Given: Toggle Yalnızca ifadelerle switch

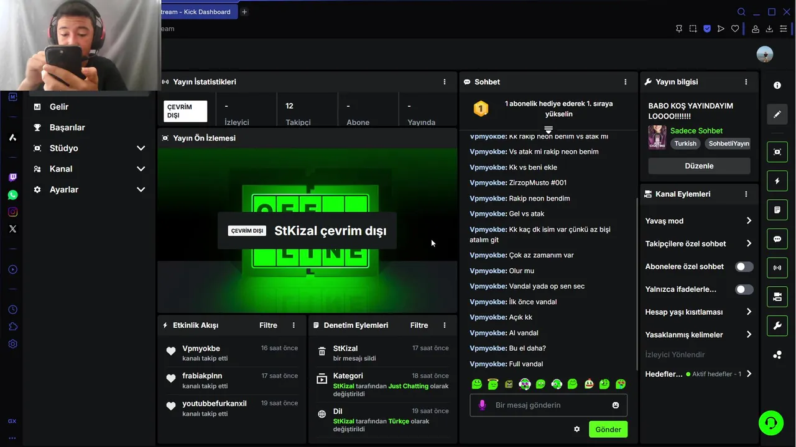Looking at the screenshot, I should tap(744, 289).
